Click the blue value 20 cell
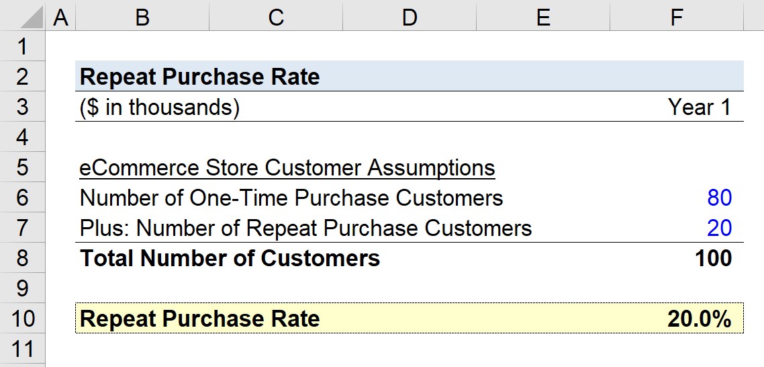 point(719,228)
